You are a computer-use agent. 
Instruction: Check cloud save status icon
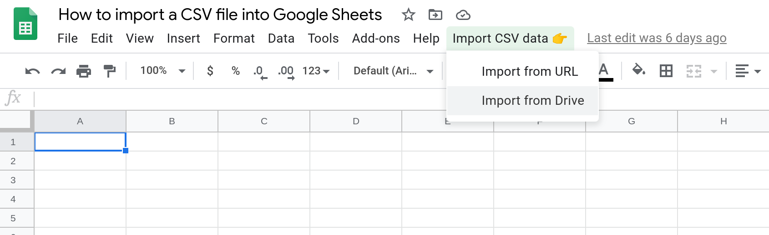(x=463, y=15)
